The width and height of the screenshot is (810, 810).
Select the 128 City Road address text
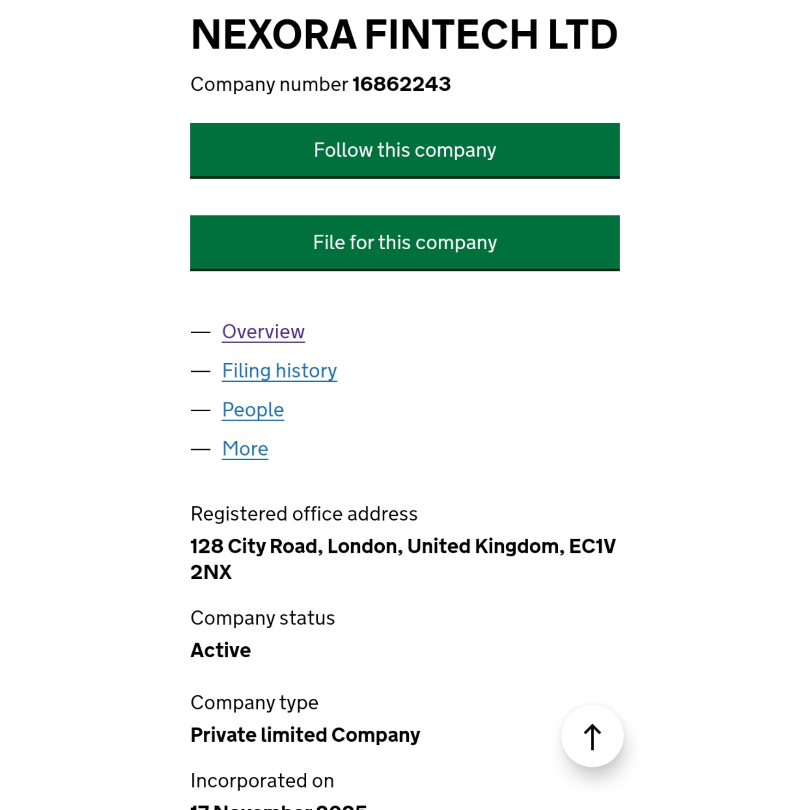(403, 559)
